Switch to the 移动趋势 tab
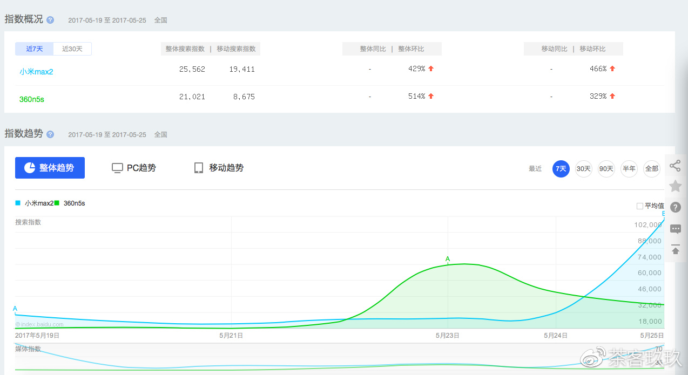The width and height of the screenshot is (688, 375). [218, 168]
